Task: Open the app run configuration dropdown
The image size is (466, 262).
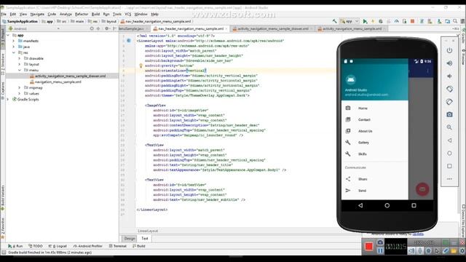Action: [349, 21]
